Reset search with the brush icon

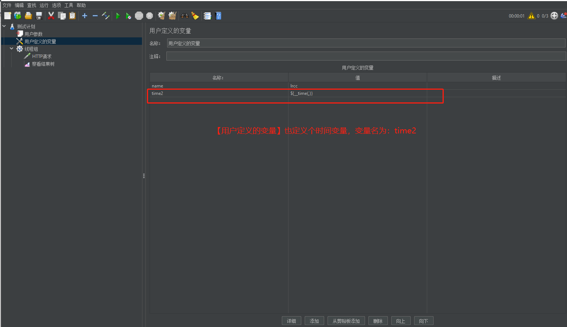[195, 16]
